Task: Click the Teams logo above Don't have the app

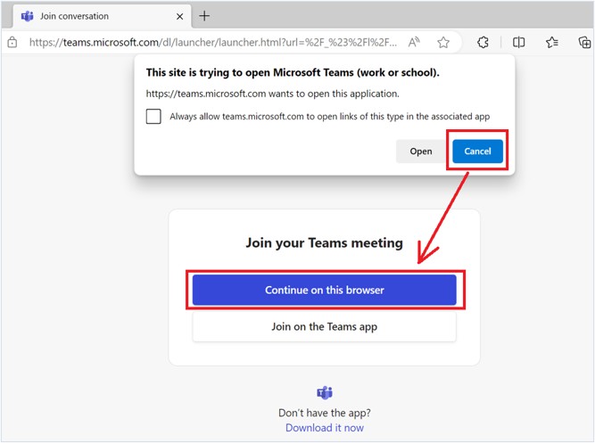Action: (x=325, y=392)
